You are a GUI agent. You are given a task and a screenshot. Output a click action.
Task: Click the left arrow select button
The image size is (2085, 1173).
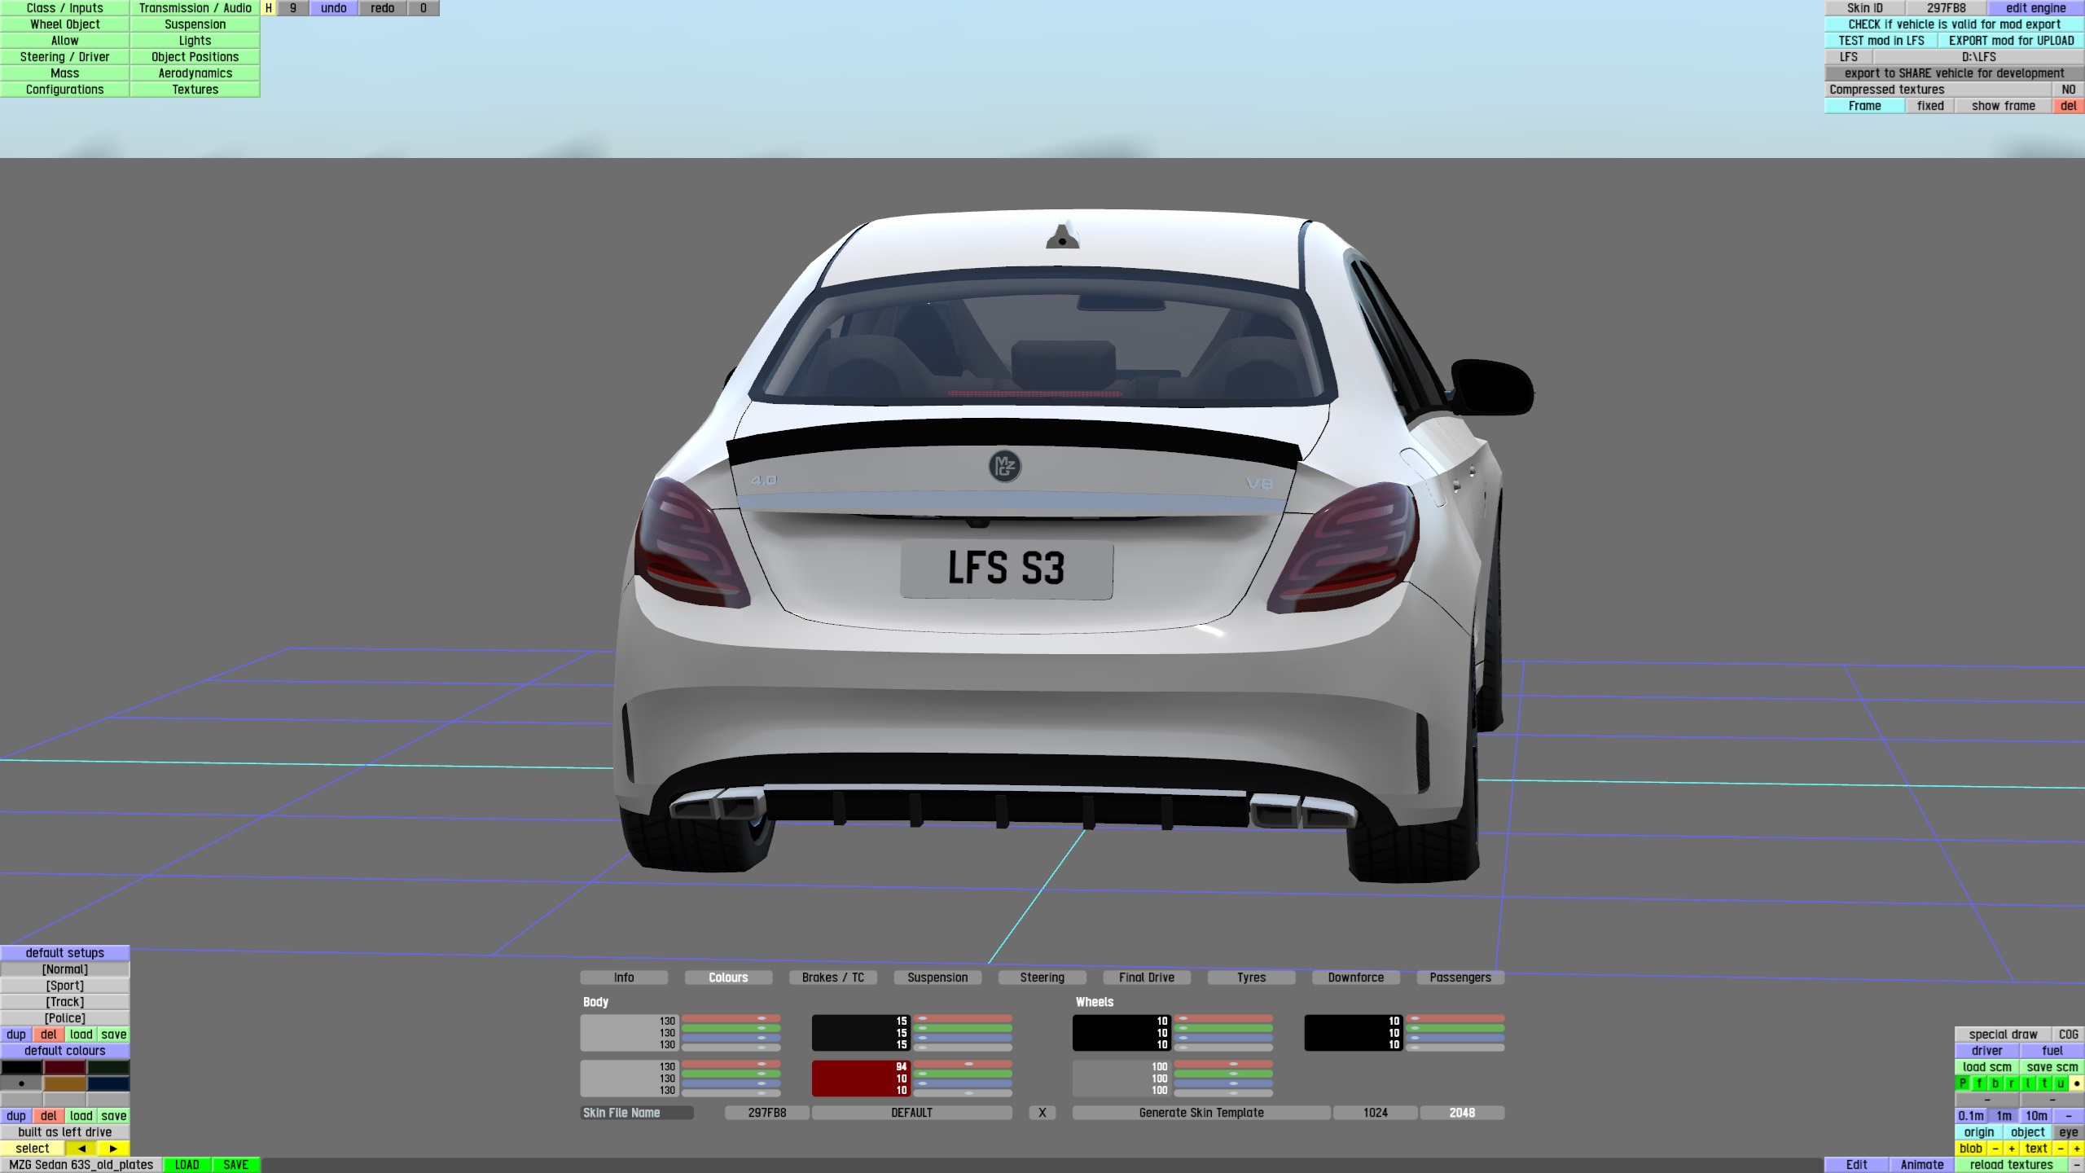point(81,1149)
